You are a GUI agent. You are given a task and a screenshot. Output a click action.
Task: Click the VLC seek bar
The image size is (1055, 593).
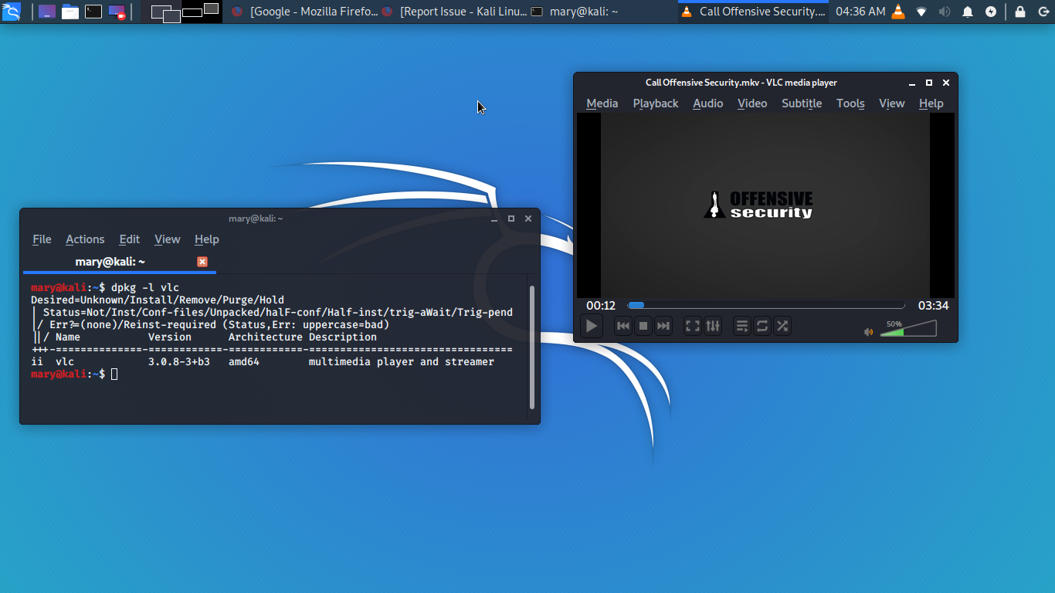tap(765, 306)
